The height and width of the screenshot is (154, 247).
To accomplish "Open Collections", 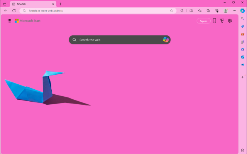I will (x=208, y=11).
